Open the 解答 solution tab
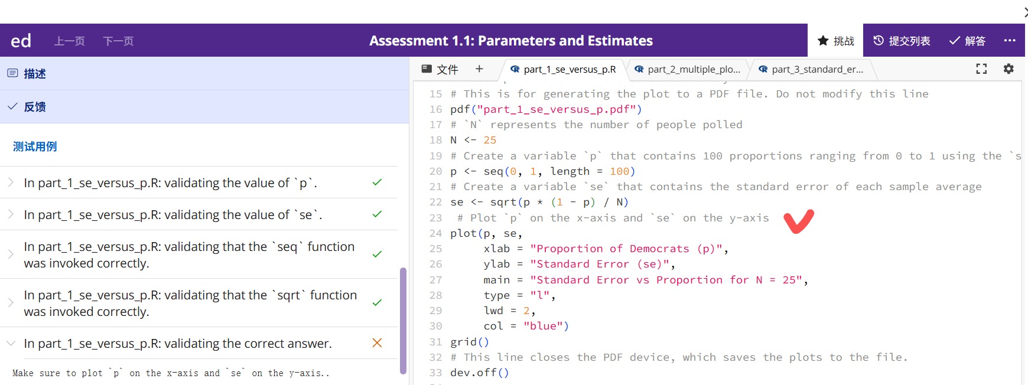The image size is (1028, 385). (x=967, y=41)
